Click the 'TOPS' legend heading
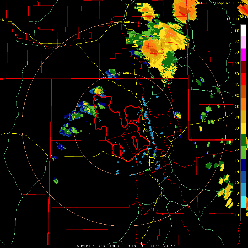 pyautogui.click(x=242, y=17)
